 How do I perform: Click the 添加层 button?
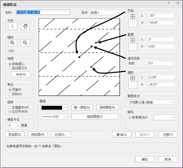[x=15, y=135]
